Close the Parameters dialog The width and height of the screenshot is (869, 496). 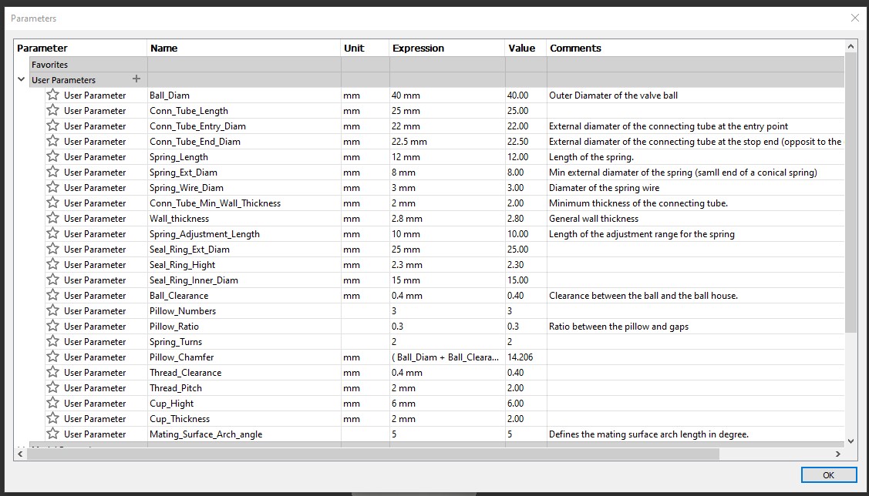click(x=854, y=18)
